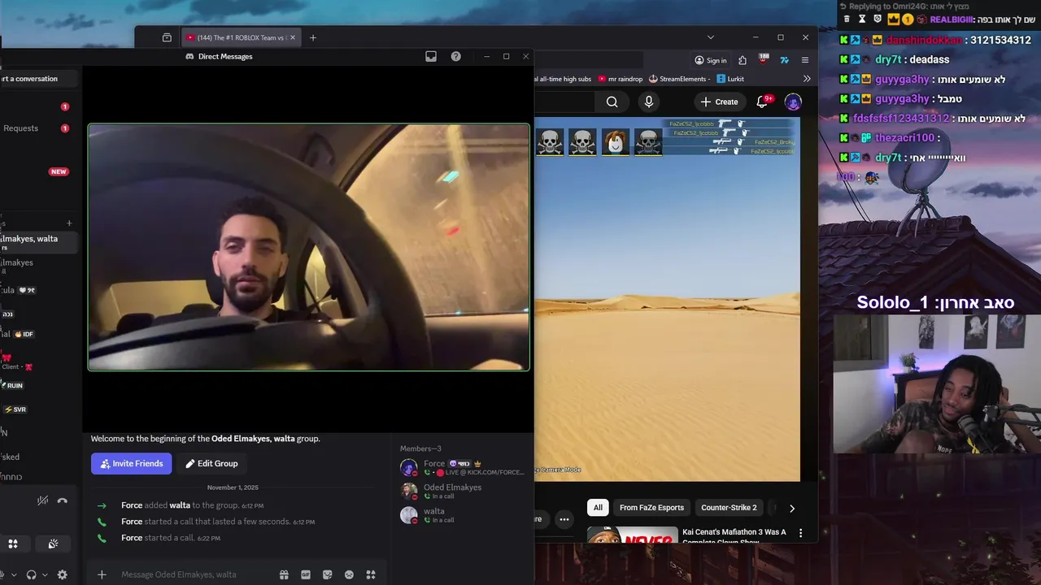Click the YouTube Create button

pyautogui.click(x=720, y=102)
